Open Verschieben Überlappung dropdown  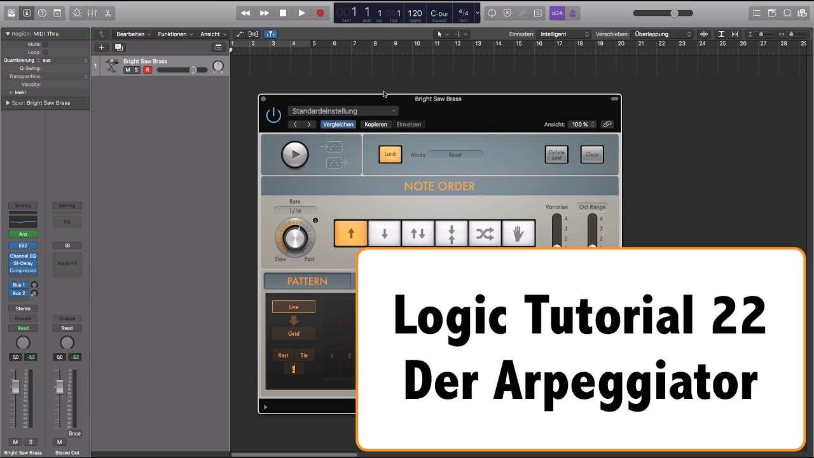coord(663,34)
